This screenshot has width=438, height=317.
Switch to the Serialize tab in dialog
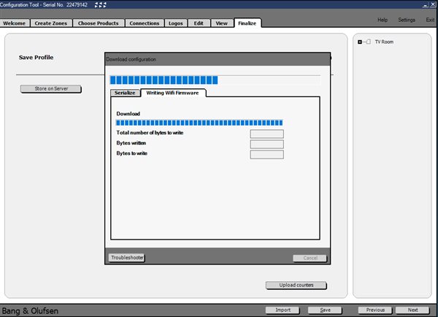pyautogui.click(x=125, y=93)
